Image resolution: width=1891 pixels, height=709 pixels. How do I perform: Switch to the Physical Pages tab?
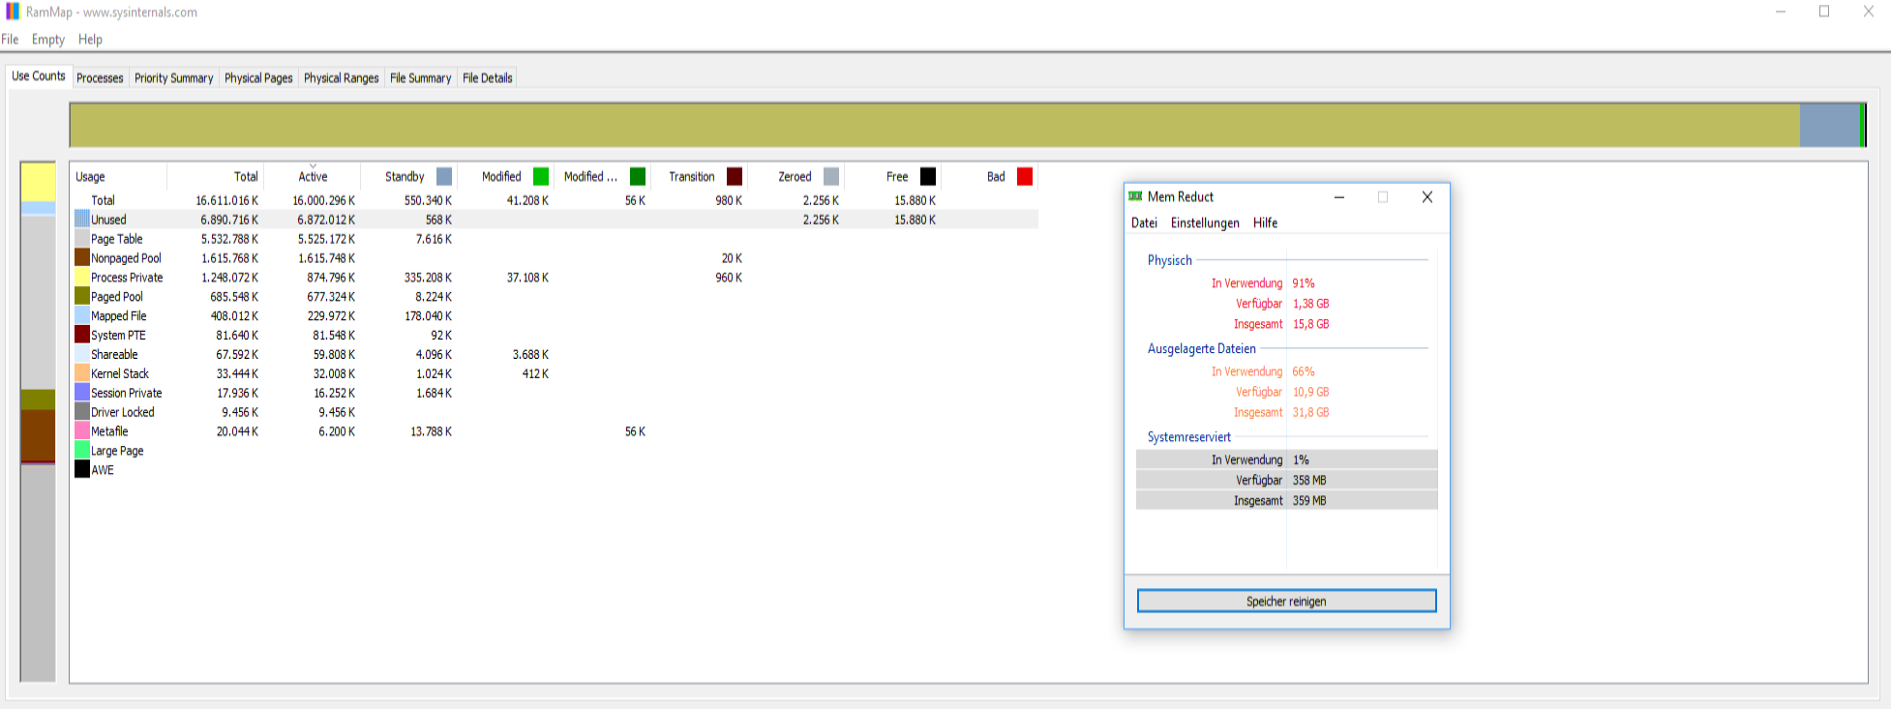point(258,78)
